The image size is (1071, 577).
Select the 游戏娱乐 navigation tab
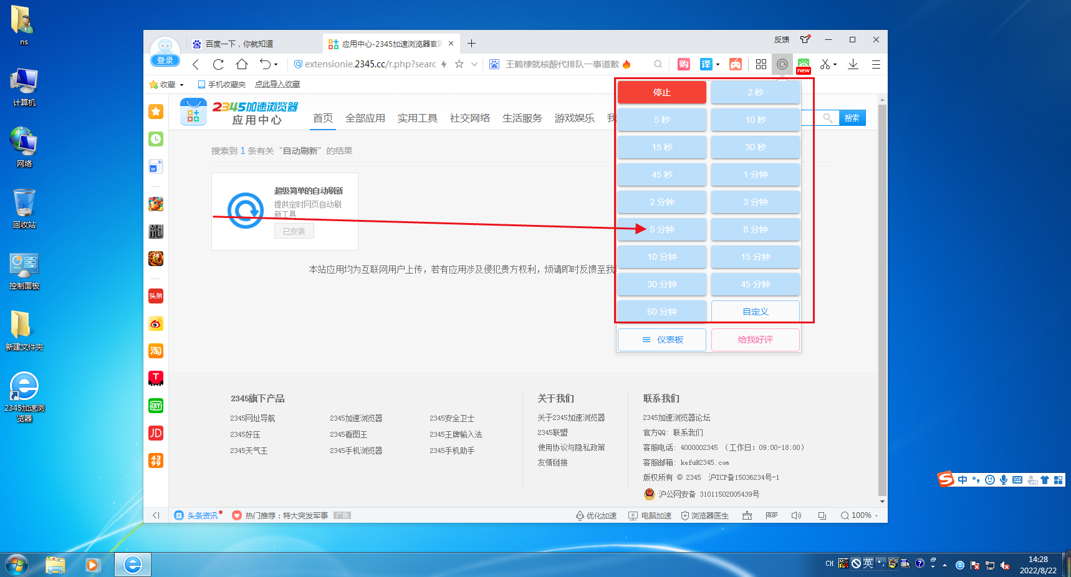(575, 118)
